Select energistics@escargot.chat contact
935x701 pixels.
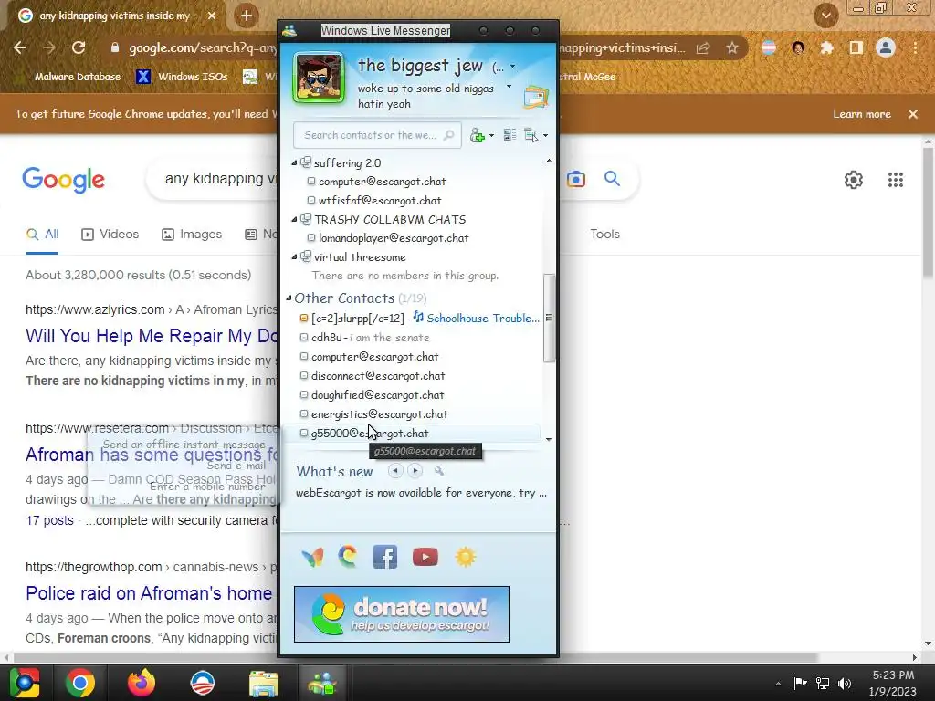click(x=379, y=413)
